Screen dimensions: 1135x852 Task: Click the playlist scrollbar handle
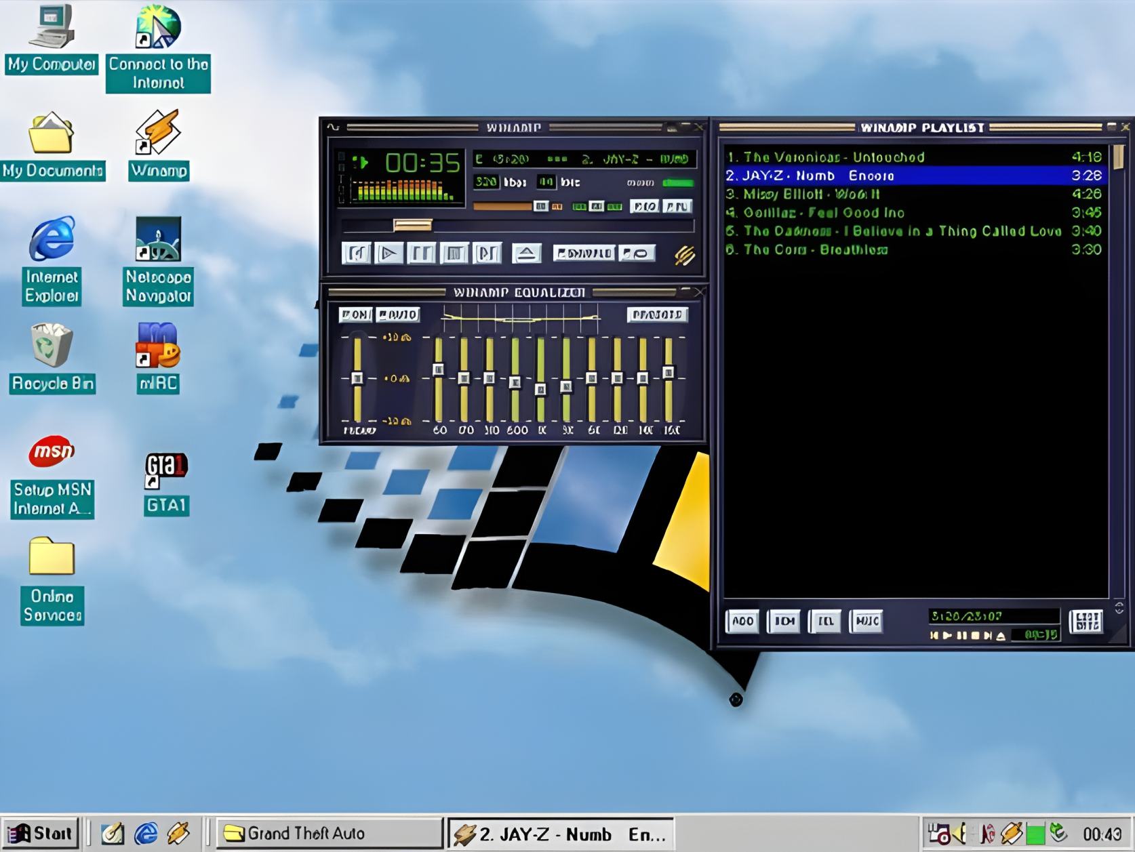[x=1118, y=157]
